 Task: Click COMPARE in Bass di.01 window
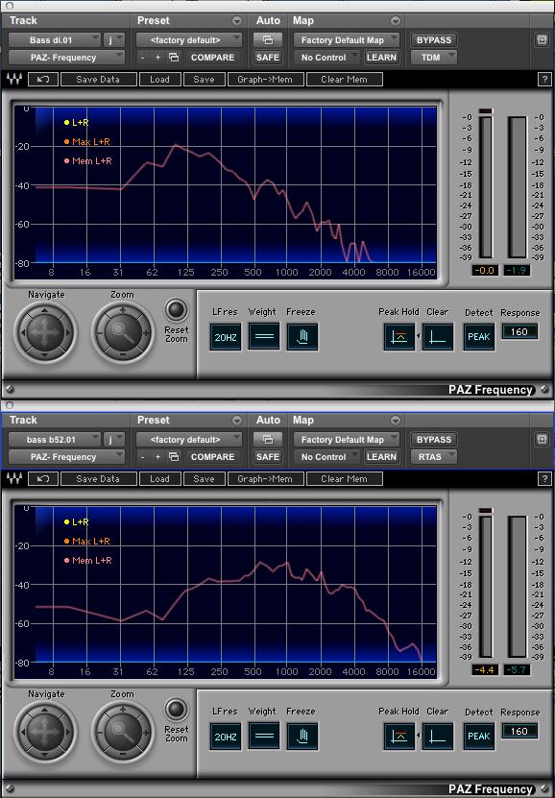click(x=212, y=58)
